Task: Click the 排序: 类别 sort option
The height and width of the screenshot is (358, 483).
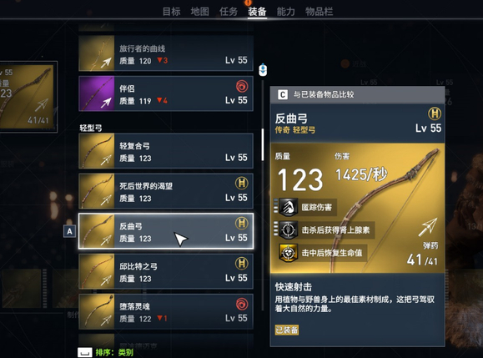Action: click(x=114, y=352)
